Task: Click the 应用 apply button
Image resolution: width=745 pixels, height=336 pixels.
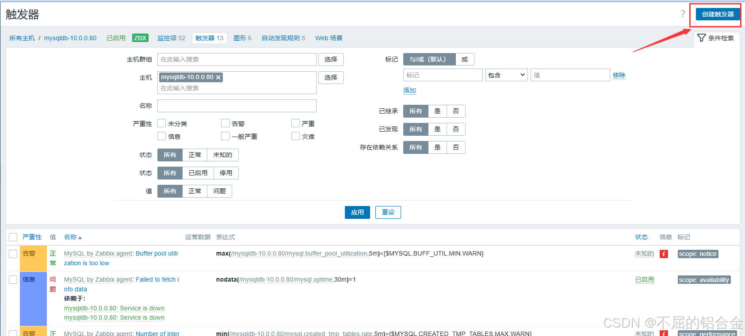Action: (357, 212)
